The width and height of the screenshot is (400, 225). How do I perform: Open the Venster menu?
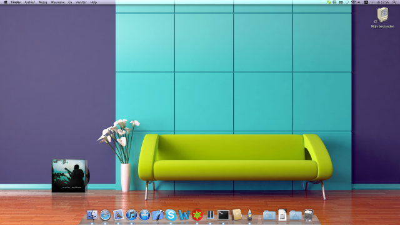click(81, 2)
